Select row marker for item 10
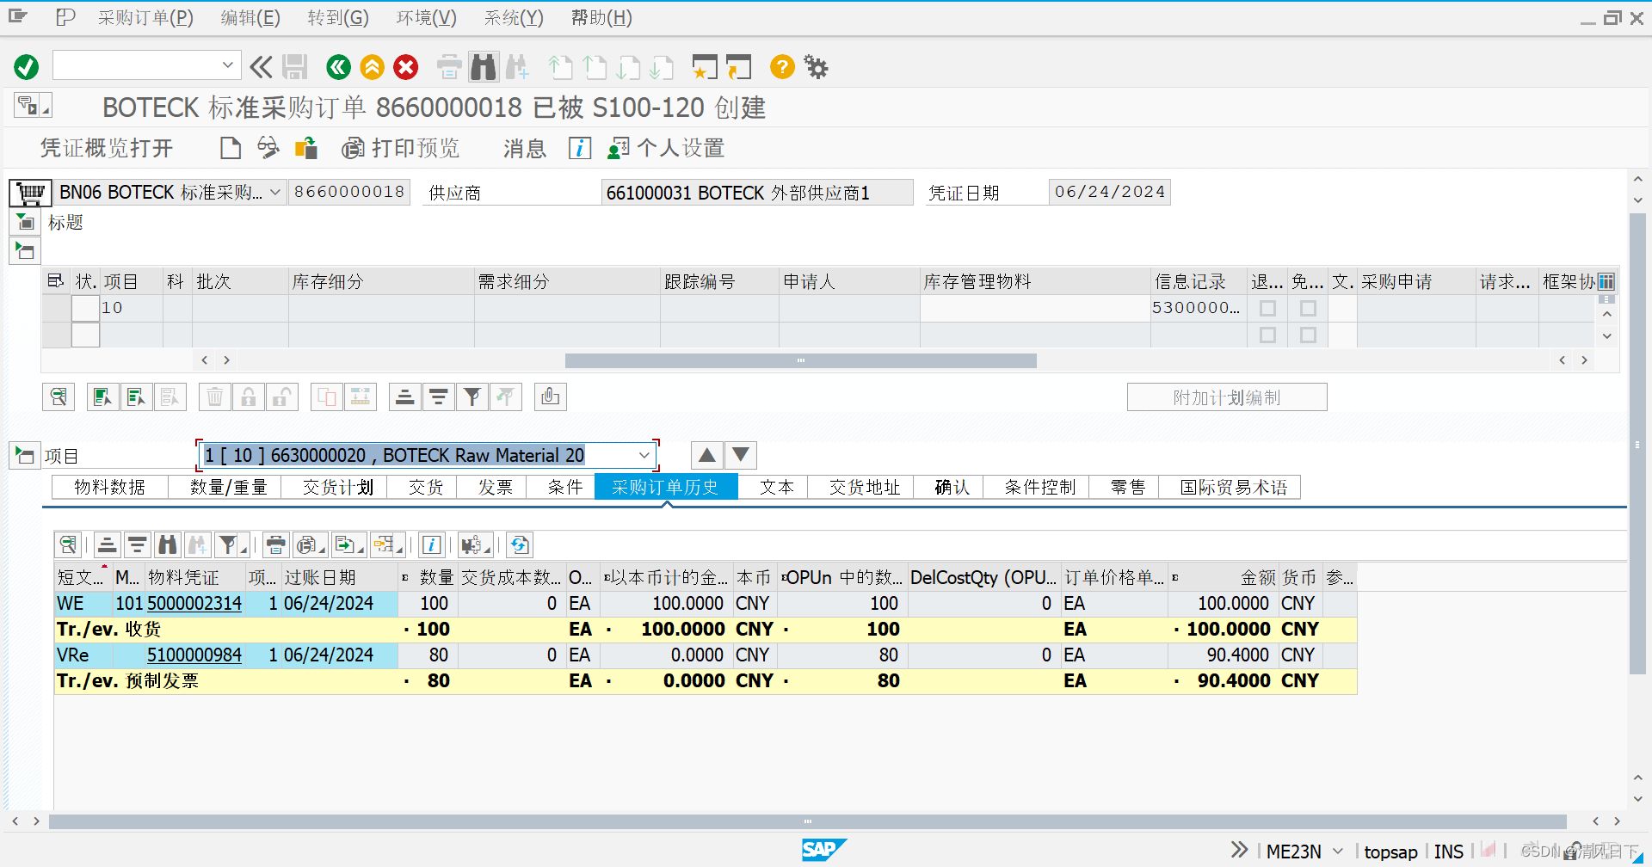 85,308
